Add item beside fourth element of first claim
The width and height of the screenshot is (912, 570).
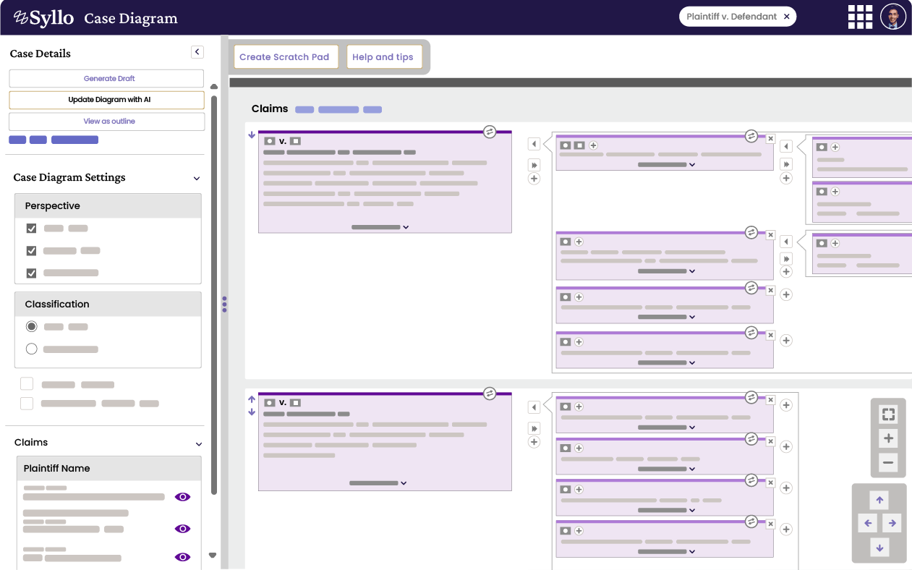(x=786, y=341)
